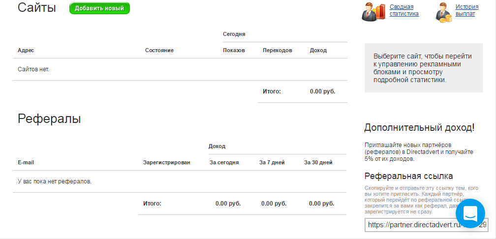Open the live chat bubble widget
Viewport: 496px width, 239px height.
tap(470, 213)
